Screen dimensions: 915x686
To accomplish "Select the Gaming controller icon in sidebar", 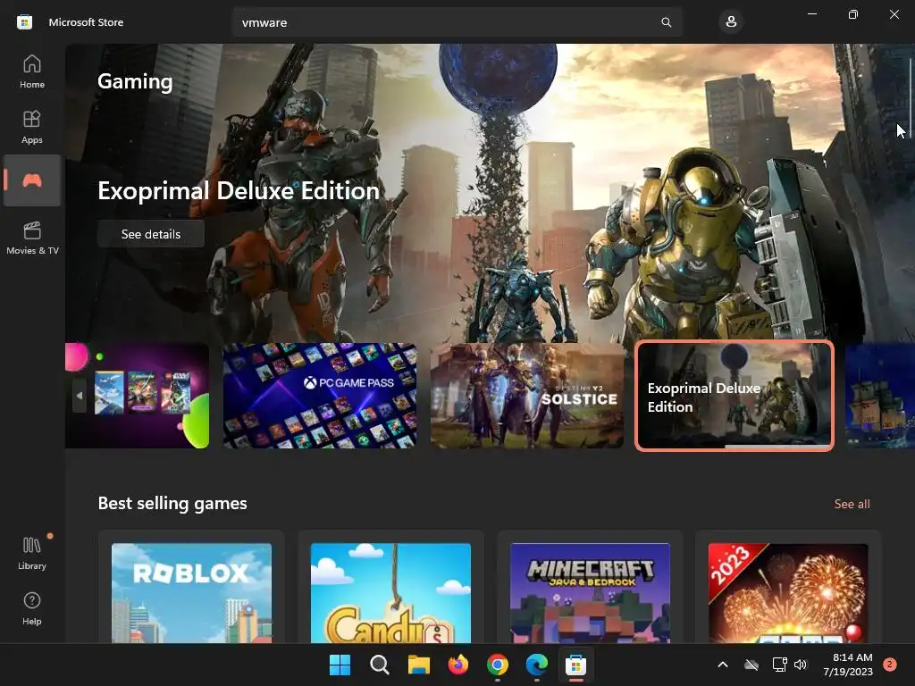I will click(x=32, y=180).
